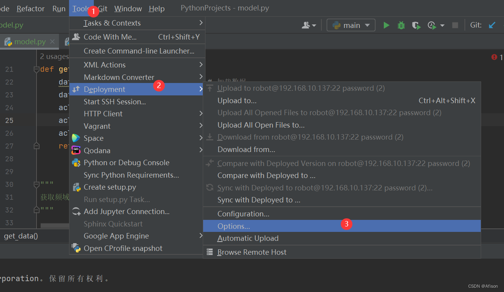This screenshot has width=504, height=292.
Task: Toggle fold marker at line 32
Action: click(36, 210)
